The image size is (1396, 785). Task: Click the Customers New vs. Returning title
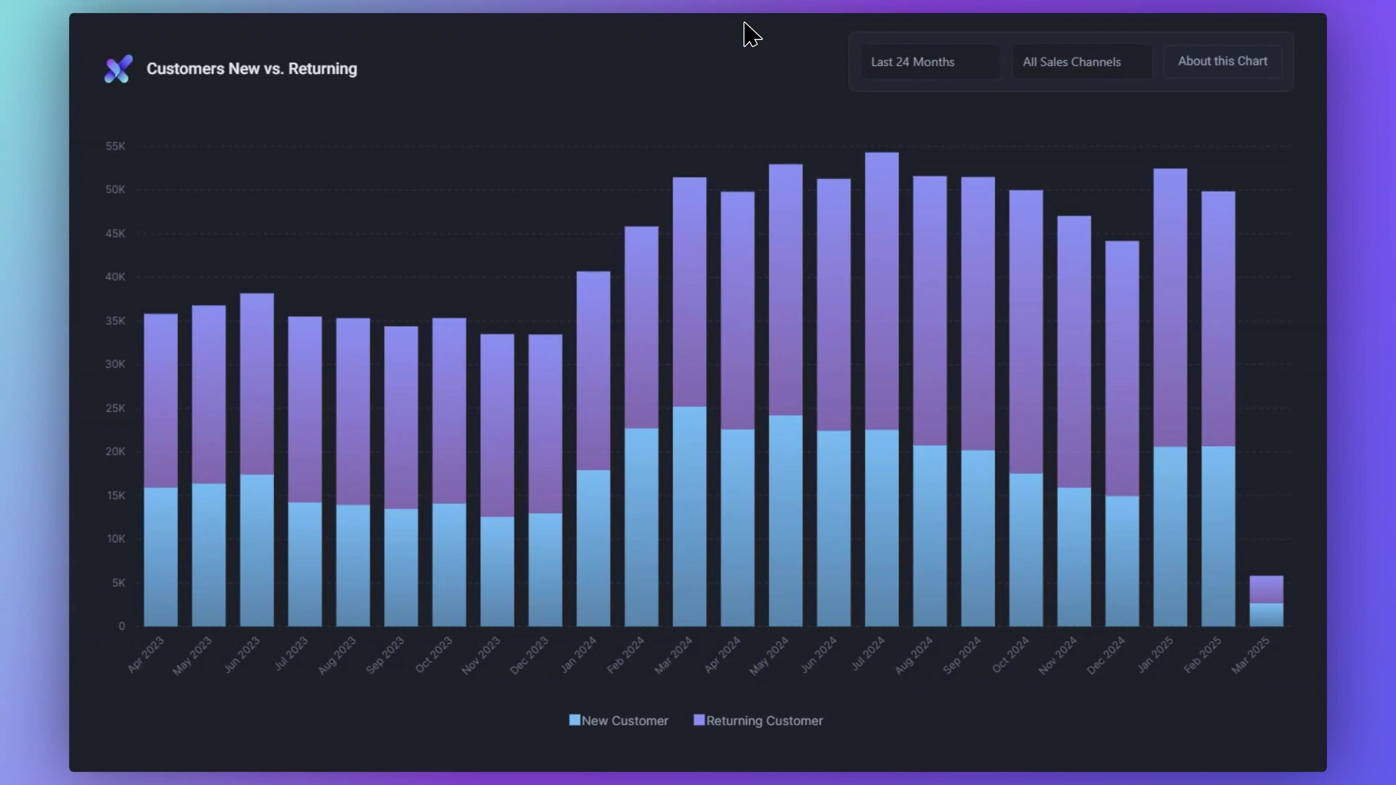click(252, 69)
